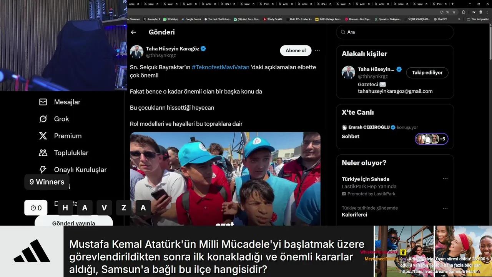Open more options for Türkiye İçin Sahada
The image size is (492, 277).
pos(445,179)
